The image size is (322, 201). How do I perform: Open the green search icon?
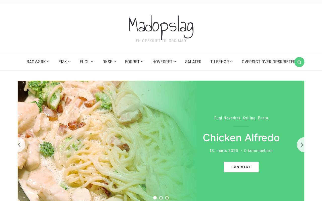299,62
